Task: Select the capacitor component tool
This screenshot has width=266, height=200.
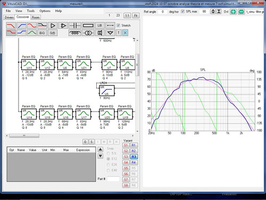Action: tap(75, 26)
